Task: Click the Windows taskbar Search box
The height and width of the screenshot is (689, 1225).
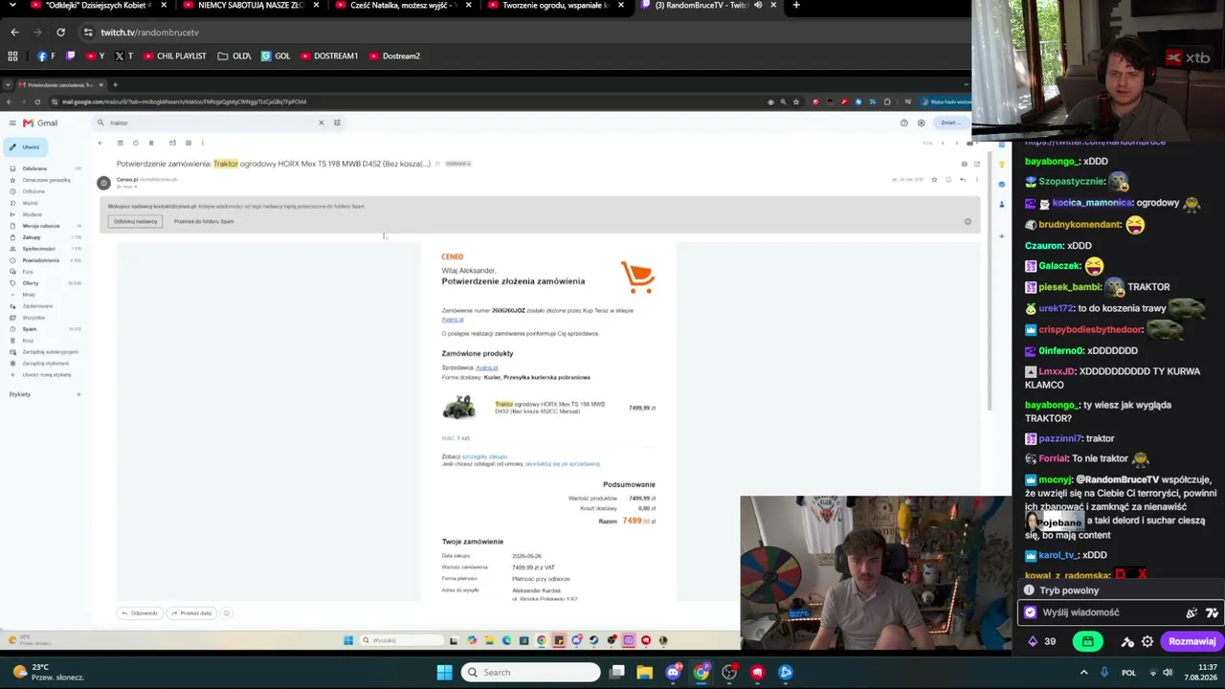Action: coord(531,673)
